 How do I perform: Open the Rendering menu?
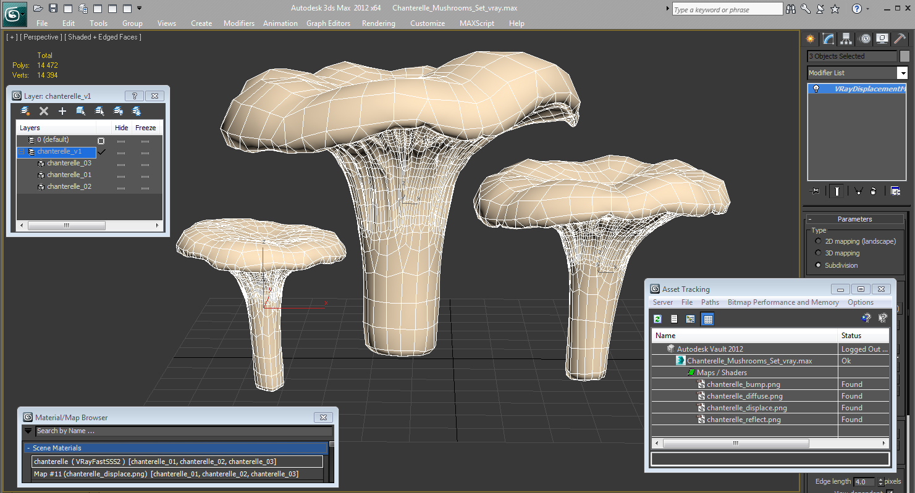point(379,23)
